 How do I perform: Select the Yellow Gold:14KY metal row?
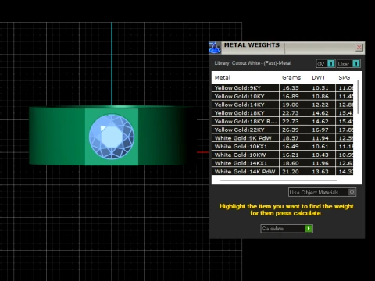(282, 105)
